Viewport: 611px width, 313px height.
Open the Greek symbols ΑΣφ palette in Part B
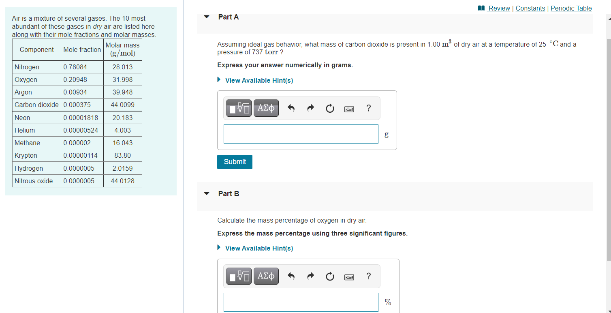pos(266,276)
